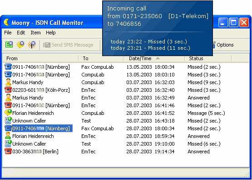The image size is (252, 180).
Task: Select the 02203-601 [Köln-Porz] caller entry
Action: pos(41,90)
